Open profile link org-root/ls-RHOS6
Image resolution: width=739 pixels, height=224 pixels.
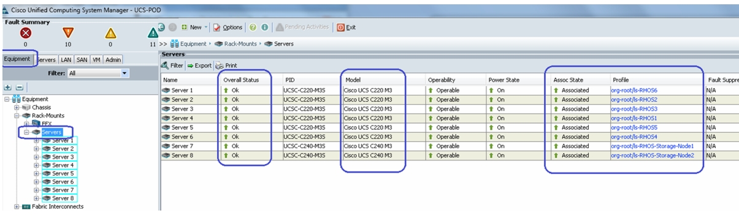click(634, 91)
